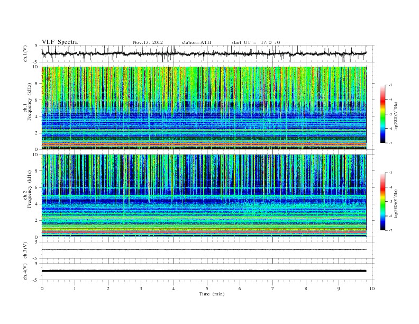
Task: Click the '2' kHz tick on ch.2 frequency axis
Action: pos(37,221)
